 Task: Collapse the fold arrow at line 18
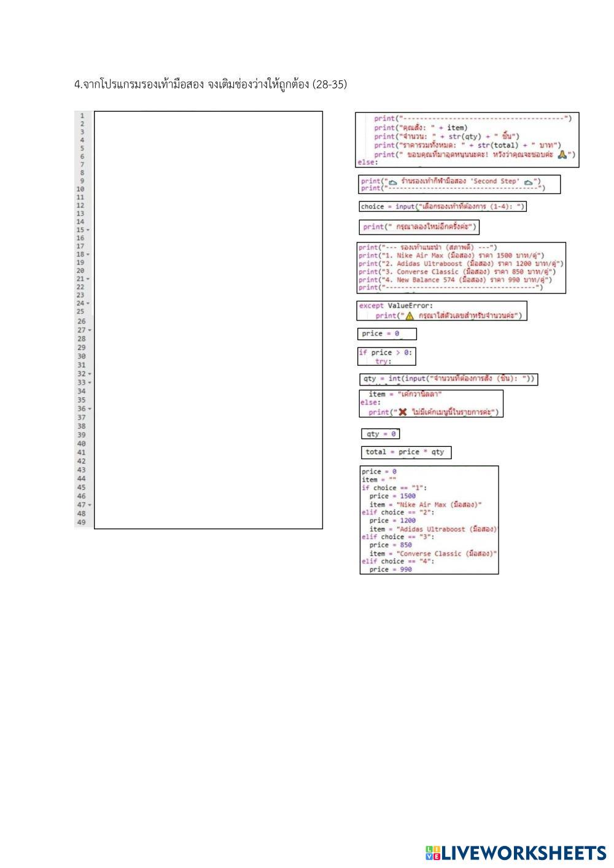pyautogui.click(x=88, y=255)
